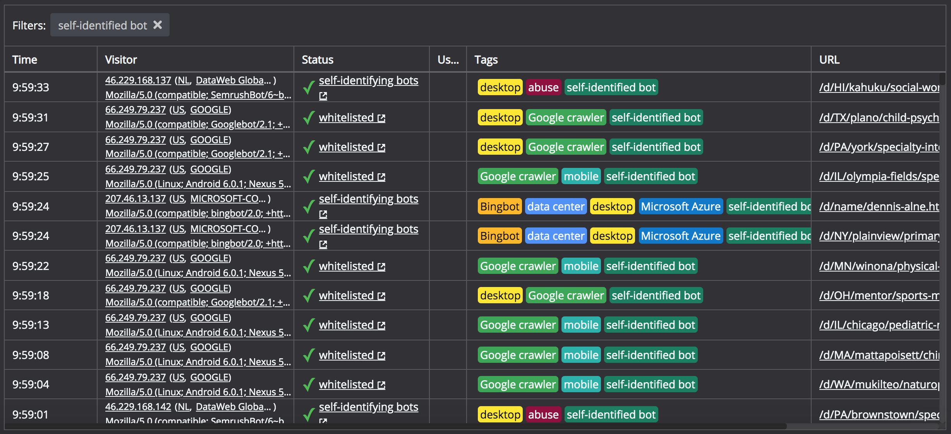951x434 pixels.
Task: Select the desktop tag at 9:59:31
Action: pyautogui.click(x=500, y=118)
